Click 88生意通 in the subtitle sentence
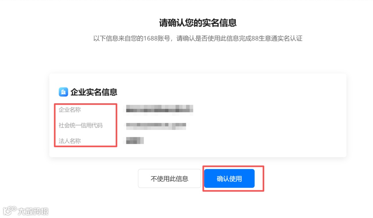The image size is (373, 218). pos(264,38)
